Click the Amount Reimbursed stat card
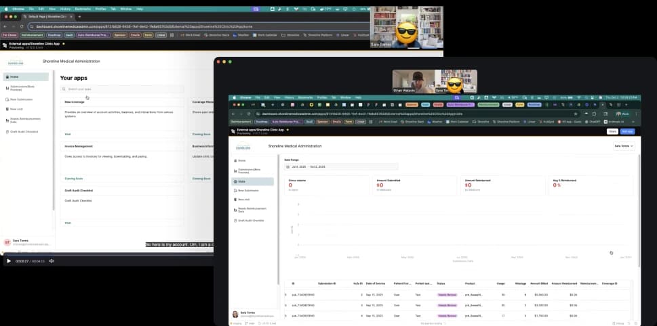657x326 pixels. coord(503,185)
